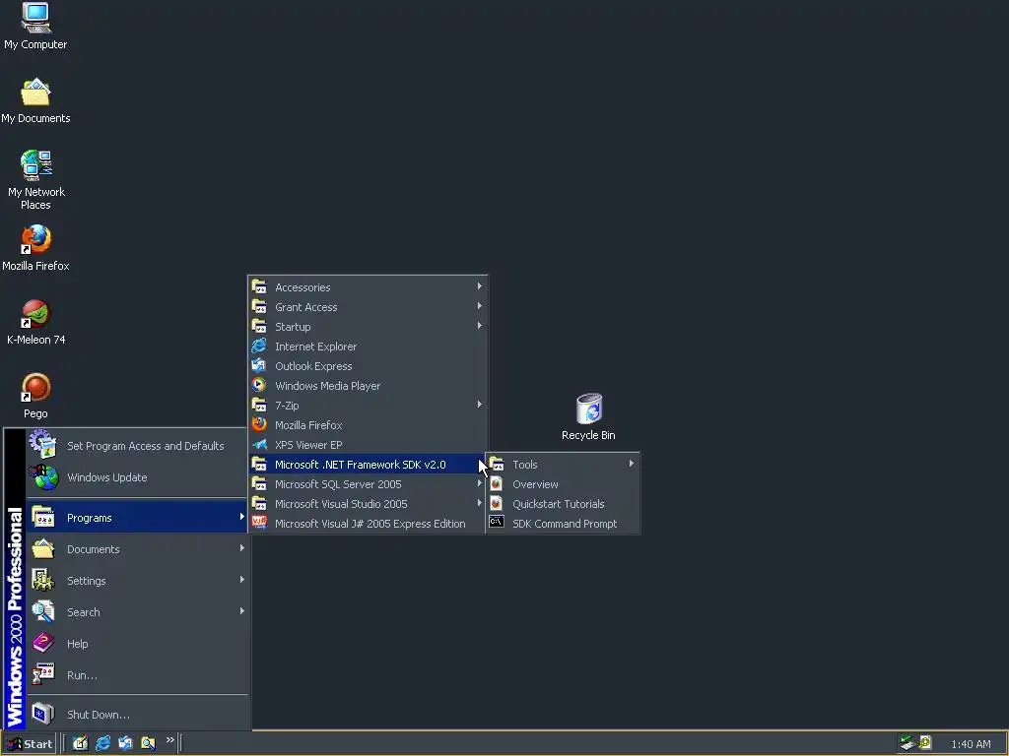Viewport: 1009px width, 756px height.
Task: Click Microsoft Visual J# 2005 Express Edition label
Action: 370,524
